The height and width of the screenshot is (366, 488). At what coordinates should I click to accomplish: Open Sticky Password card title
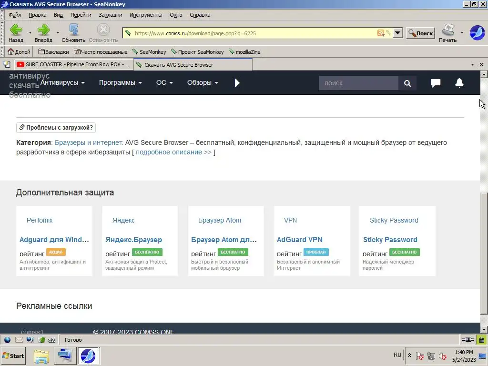[x=390, y=240]
